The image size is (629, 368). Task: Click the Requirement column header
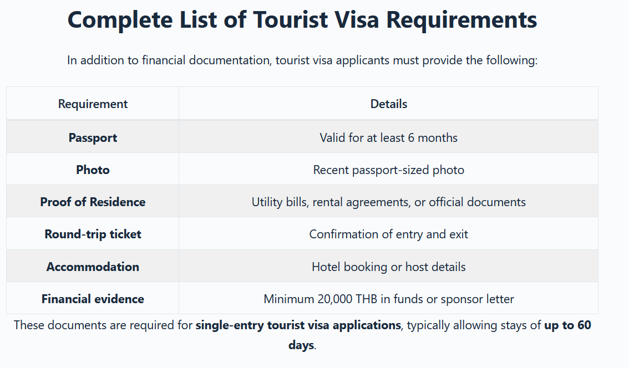(93, 104)
